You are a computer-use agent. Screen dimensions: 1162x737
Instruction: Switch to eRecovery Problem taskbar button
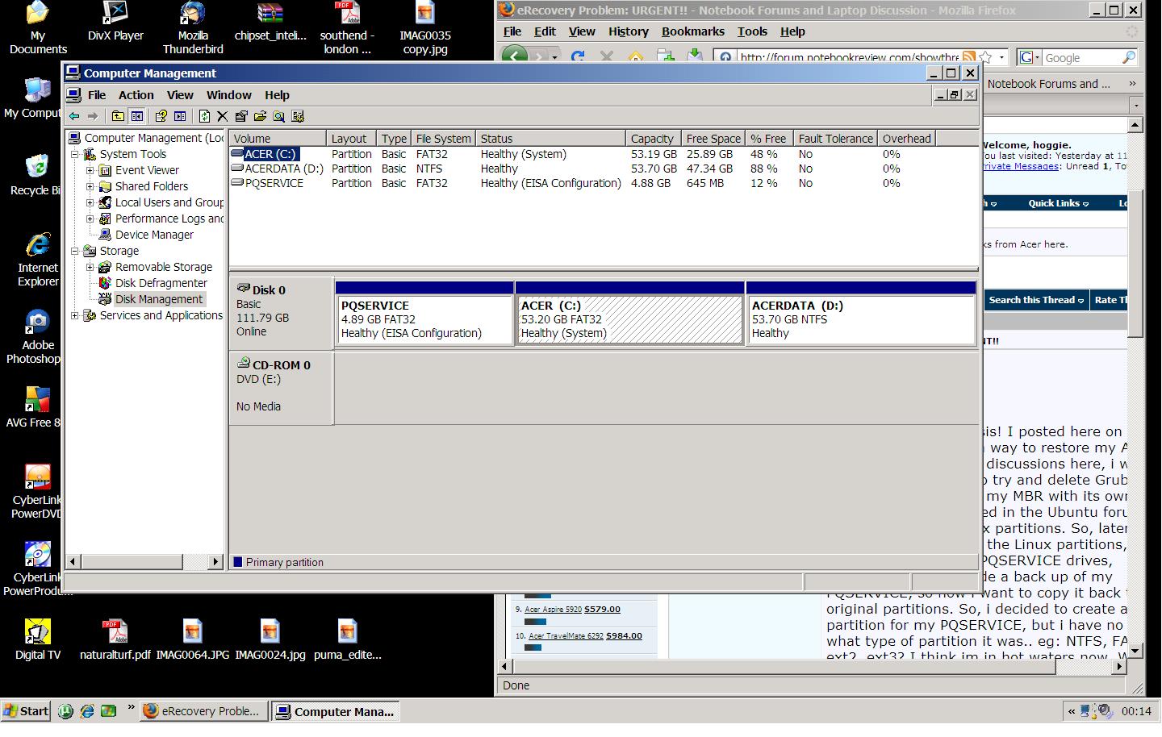point(204,711)
